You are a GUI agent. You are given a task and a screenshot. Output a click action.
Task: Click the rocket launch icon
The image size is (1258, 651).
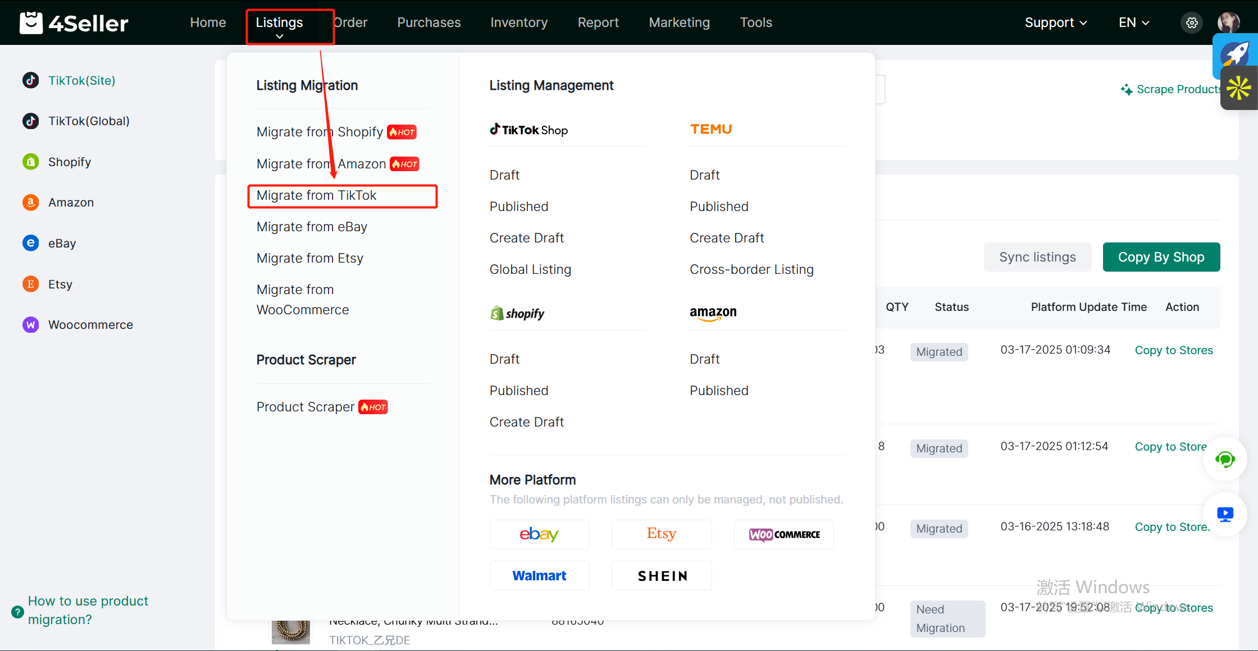pos(1236,55)
